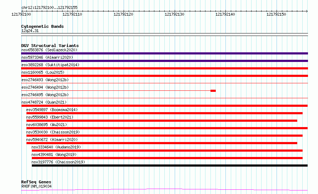Select the purple nsv6583876 variant bar

point(164,53)
